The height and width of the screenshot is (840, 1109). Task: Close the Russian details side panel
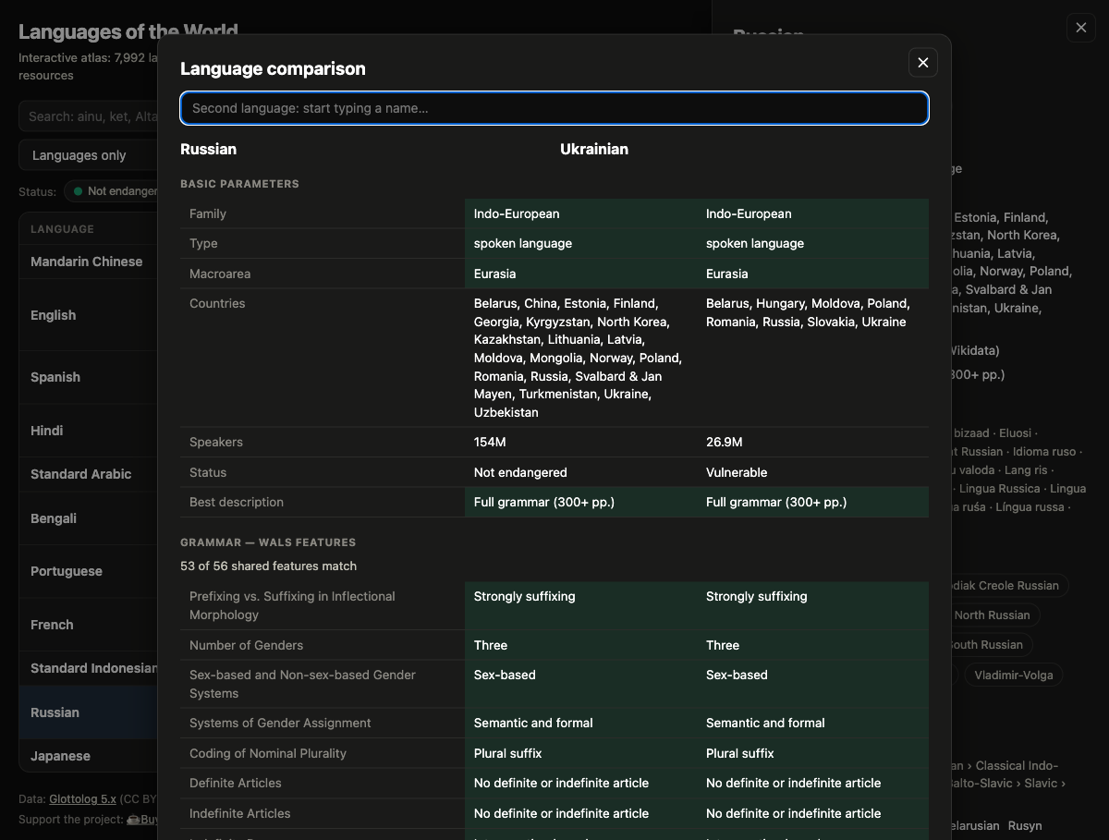click(x=1080, y=28)
